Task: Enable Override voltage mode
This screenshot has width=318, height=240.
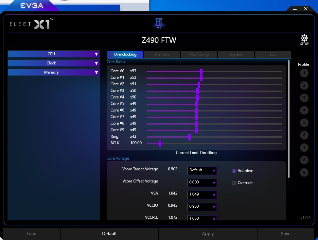Action: tap(234, 183)
